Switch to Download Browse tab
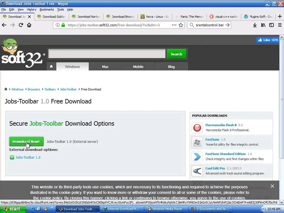284x213 pixels. [x=121, y=17]
